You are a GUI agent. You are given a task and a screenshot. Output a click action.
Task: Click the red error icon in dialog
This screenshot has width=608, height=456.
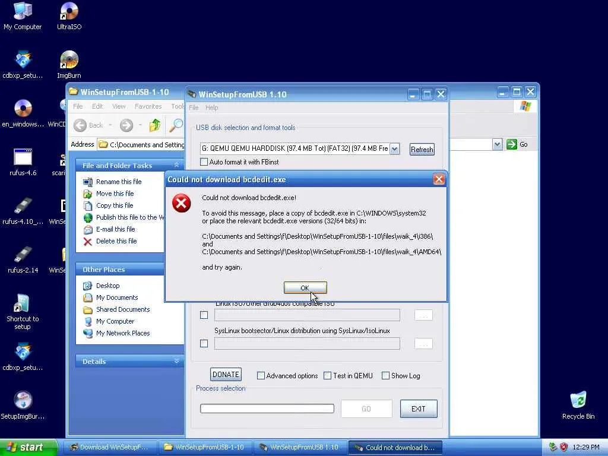coord(182,203)
